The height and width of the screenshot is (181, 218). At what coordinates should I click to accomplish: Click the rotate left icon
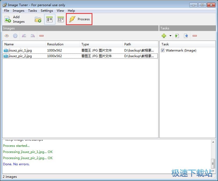(x=24, y=36)
